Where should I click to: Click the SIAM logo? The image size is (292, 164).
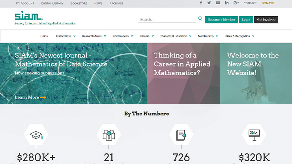(28, 17)
